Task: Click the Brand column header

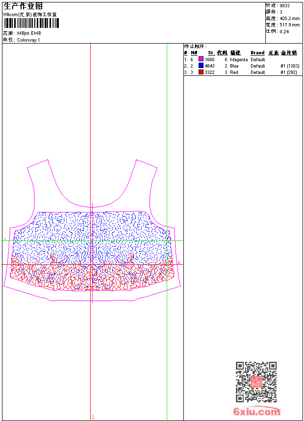Action: (257, 53)
